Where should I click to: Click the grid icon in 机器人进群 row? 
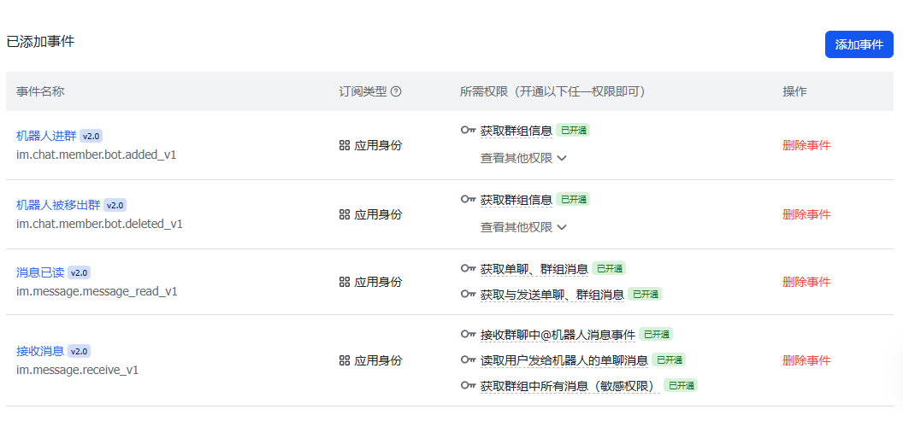pyautogui.click(x=345, y=145)
